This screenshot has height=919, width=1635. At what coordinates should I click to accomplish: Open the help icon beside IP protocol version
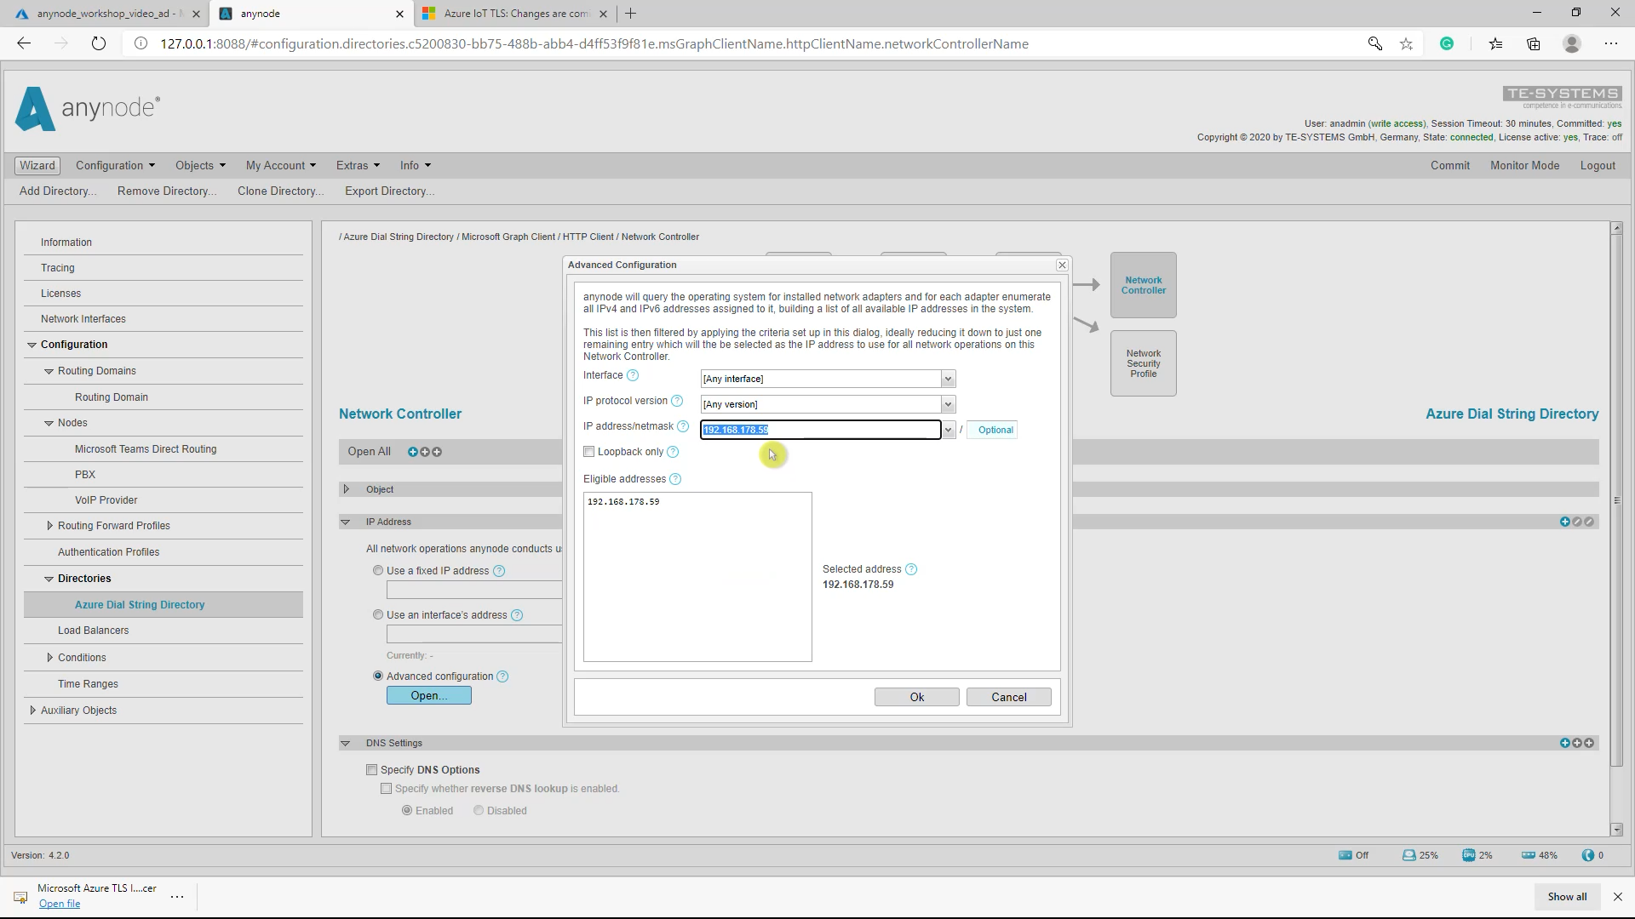click(x=677, y=401)
